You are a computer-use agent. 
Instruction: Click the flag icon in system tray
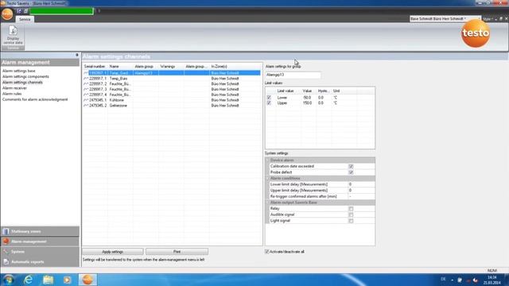pos(460,280)
